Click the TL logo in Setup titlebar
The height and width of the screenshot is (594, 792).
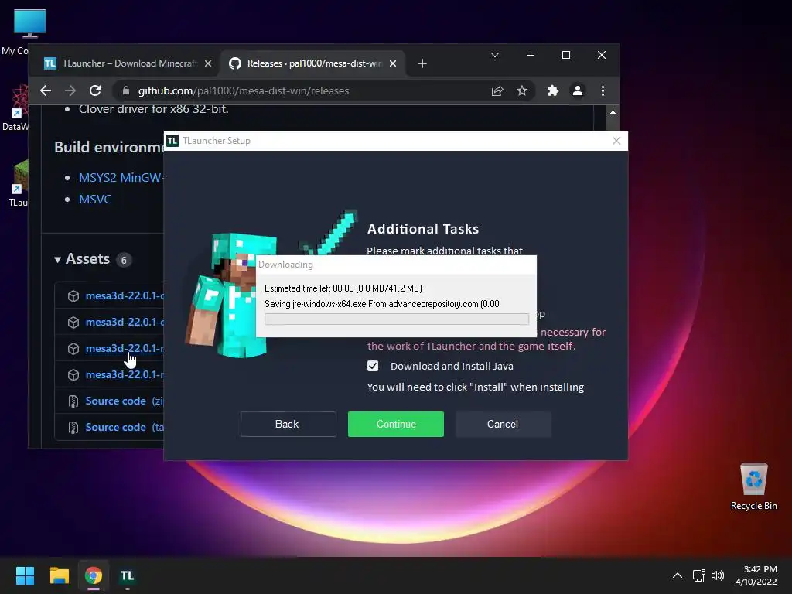pos(172,141)
